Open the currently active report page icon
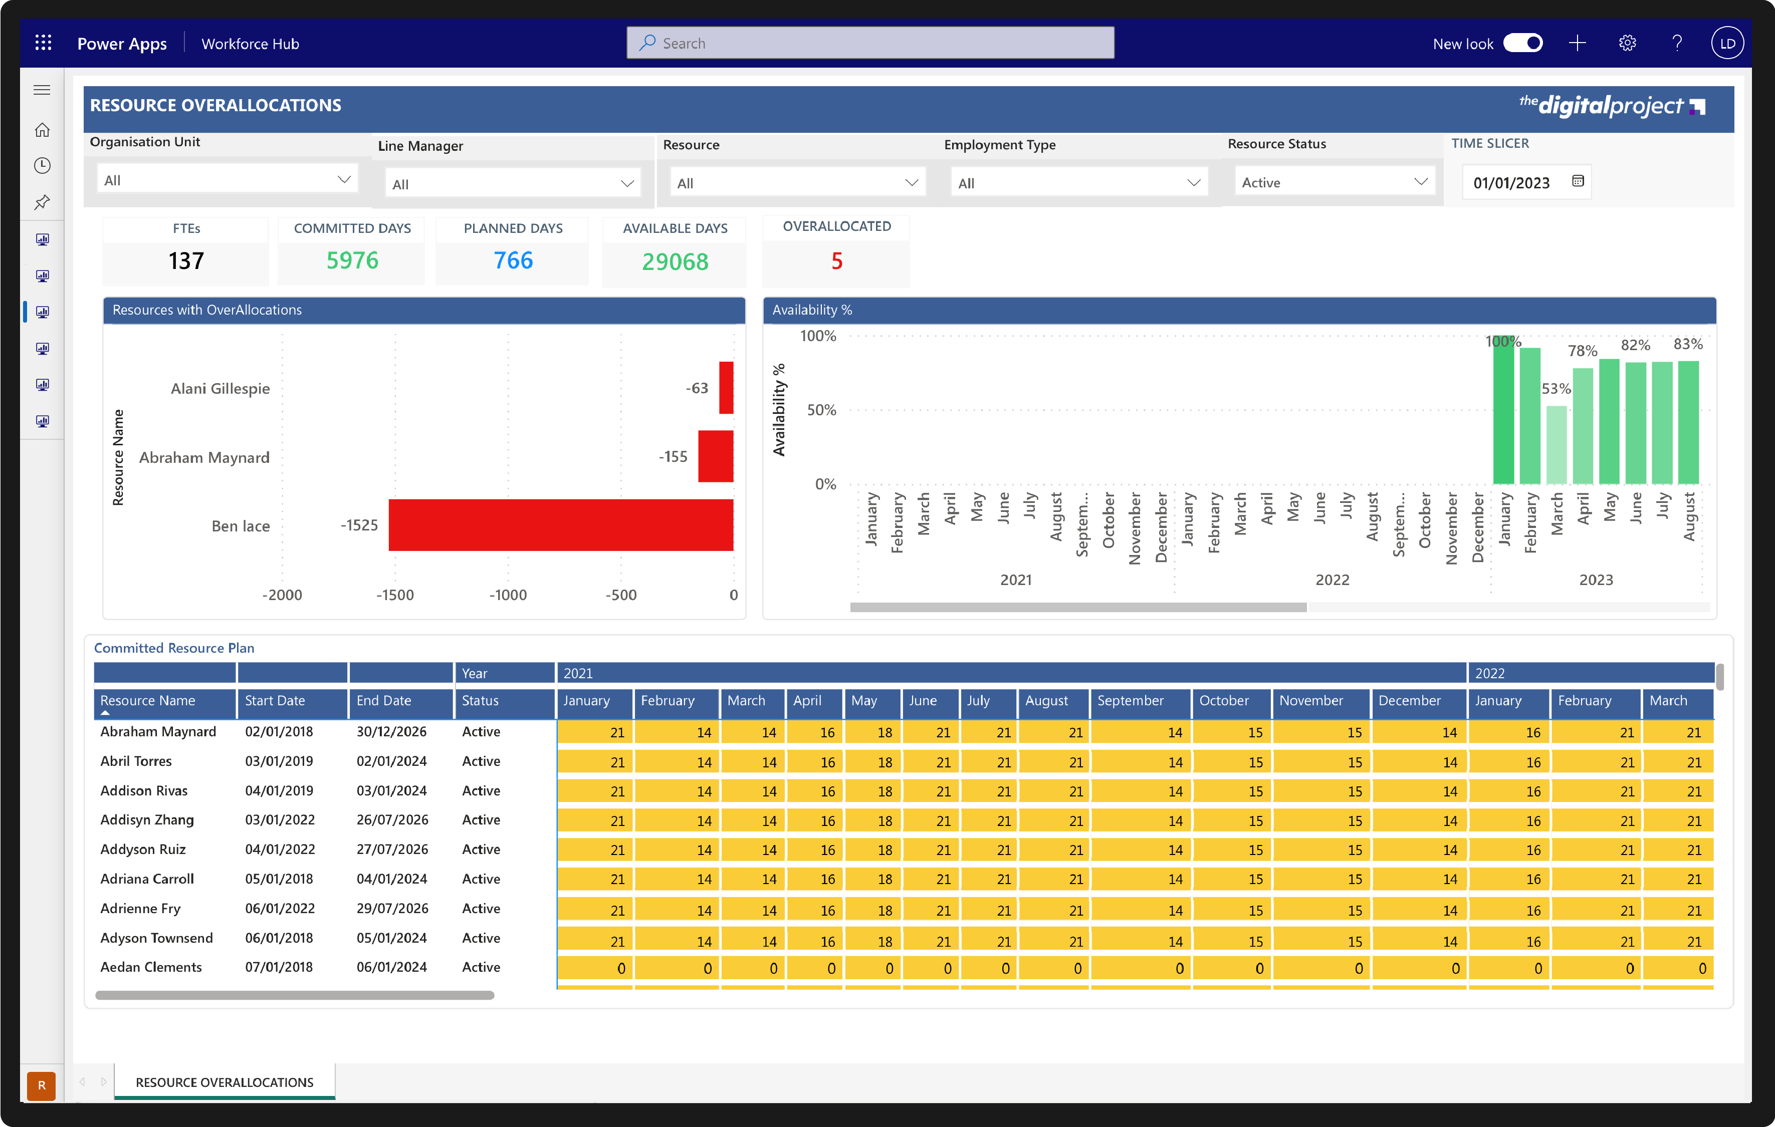This screenshot has width=1775, height=1127. tap(42, 312)
